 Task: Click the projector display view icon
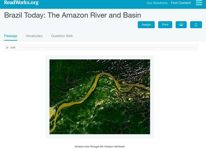coord(181,25)
